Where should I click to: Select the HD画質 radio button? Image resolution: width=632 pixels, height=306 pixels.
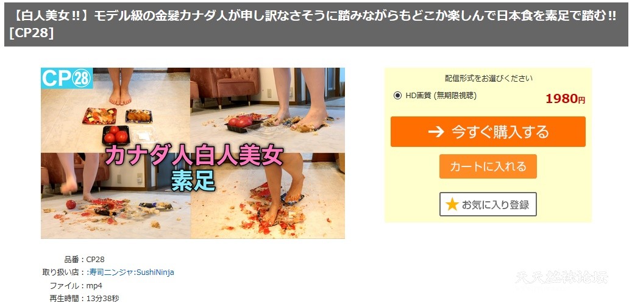pos(397,96)
